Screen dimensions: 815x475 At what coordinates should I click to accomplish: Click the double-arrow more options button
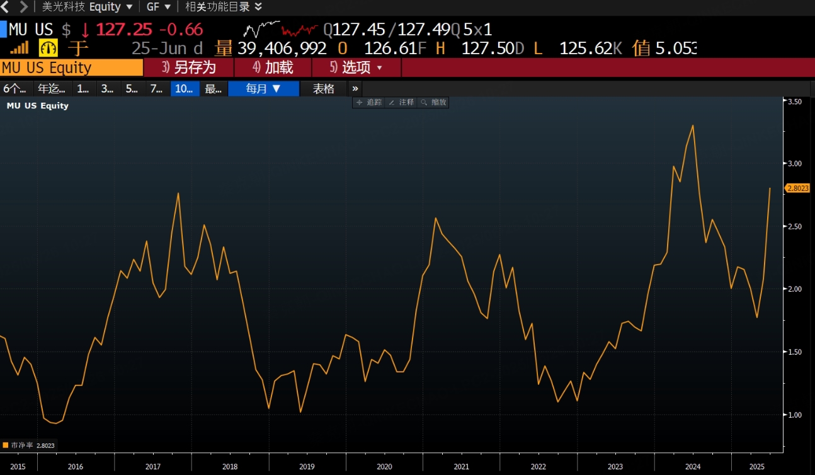(x=355, y=89)
